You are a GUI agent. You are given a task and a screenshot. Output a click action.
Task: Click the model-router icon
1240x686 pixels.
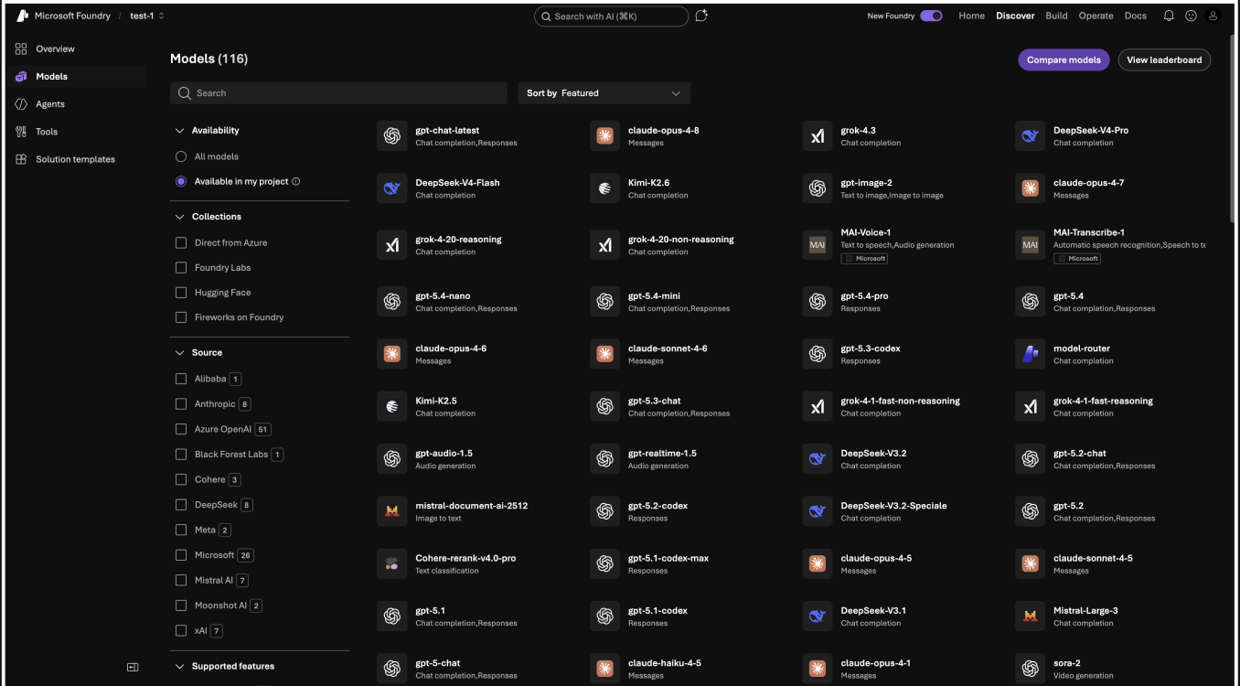(1031, 354)
